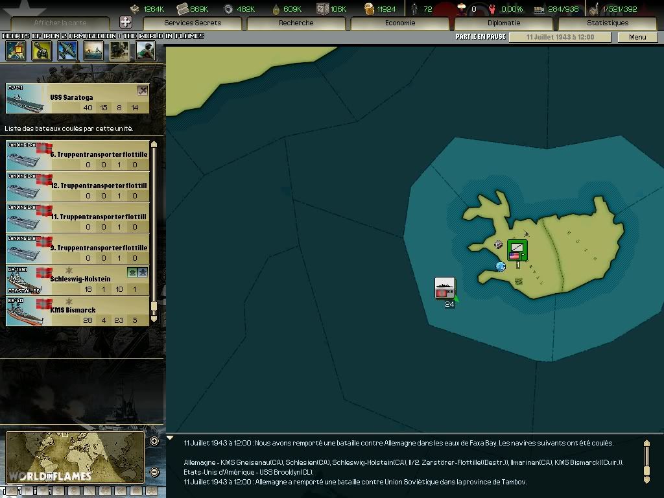
Task: Click the red fist dissent icon
Action: [x=492, y=8]
